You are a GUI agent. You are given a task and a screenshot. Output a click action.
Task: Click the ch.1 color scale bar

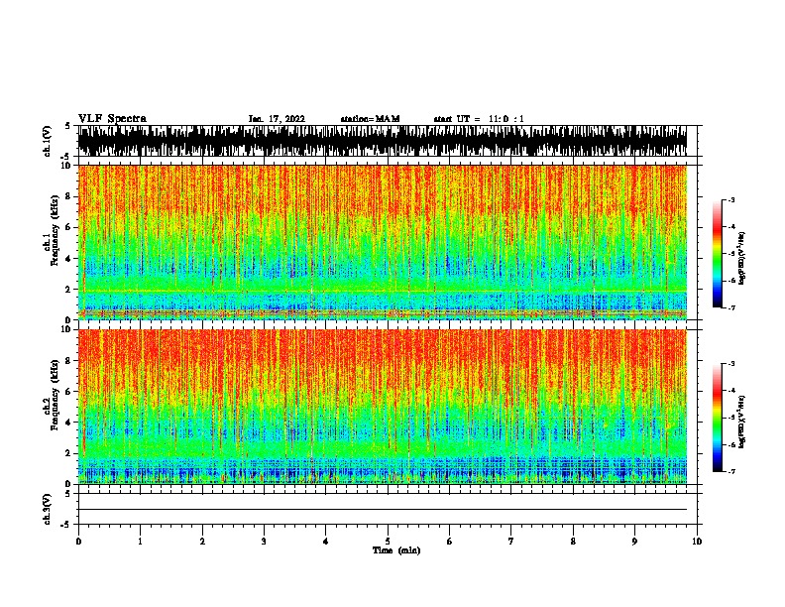718,254
